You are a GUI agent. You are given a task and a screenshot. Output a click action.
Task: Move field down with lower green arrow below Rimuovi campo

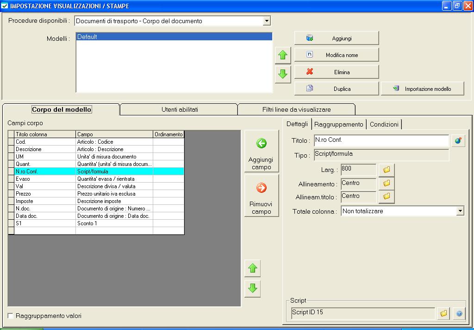pos(252,288)
